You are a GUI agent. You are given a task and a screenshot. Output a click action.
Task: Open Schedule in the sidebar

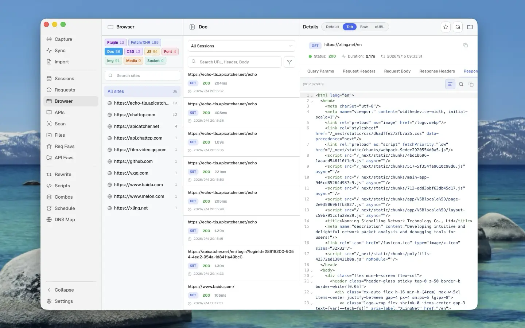[71, 208]
